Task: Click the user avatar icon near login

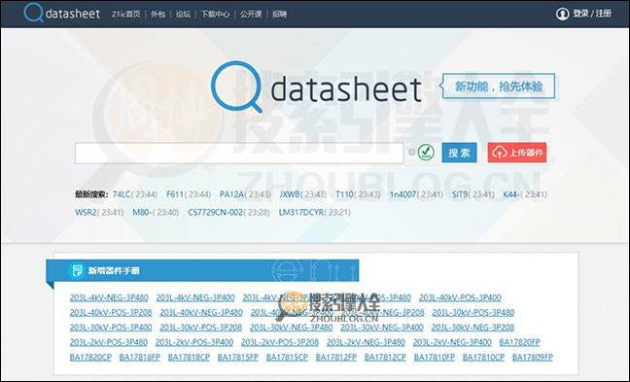Action: tap(562, 14)
